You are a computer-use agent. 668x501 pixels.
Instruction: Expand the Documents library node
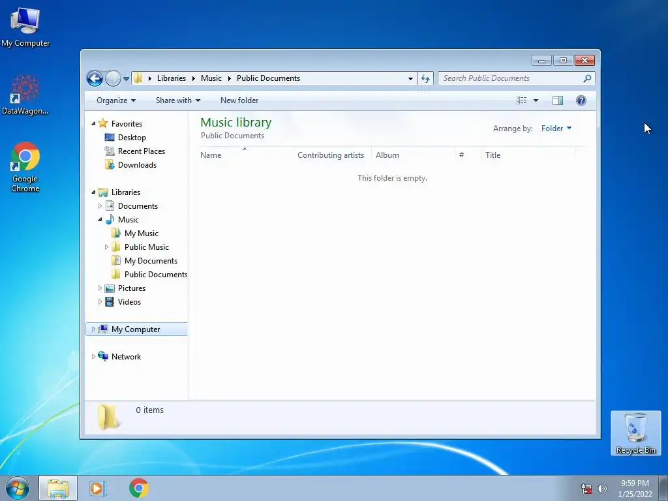(x=100, y=206)
